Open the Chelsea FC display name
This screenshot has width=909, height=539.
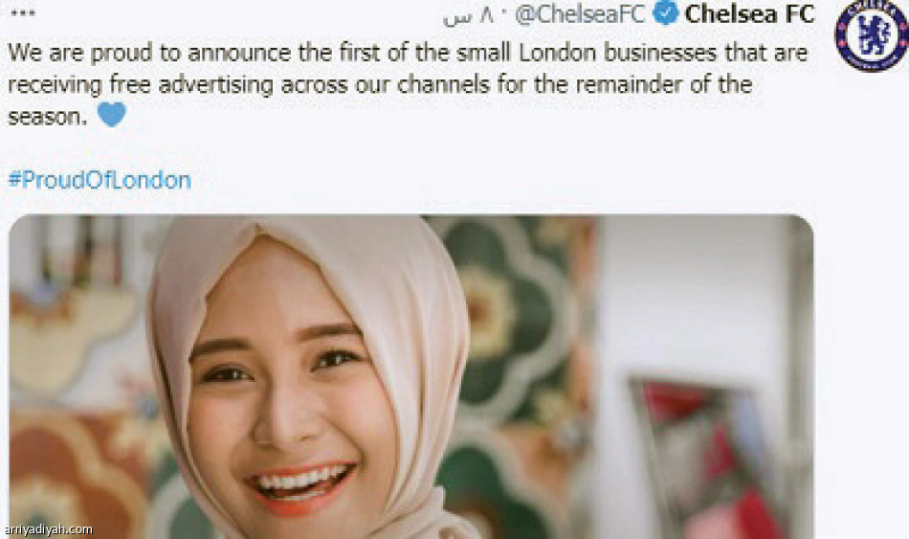749,14
